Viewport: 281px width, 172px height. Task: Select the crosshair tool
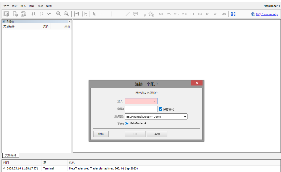coord(102,14)
